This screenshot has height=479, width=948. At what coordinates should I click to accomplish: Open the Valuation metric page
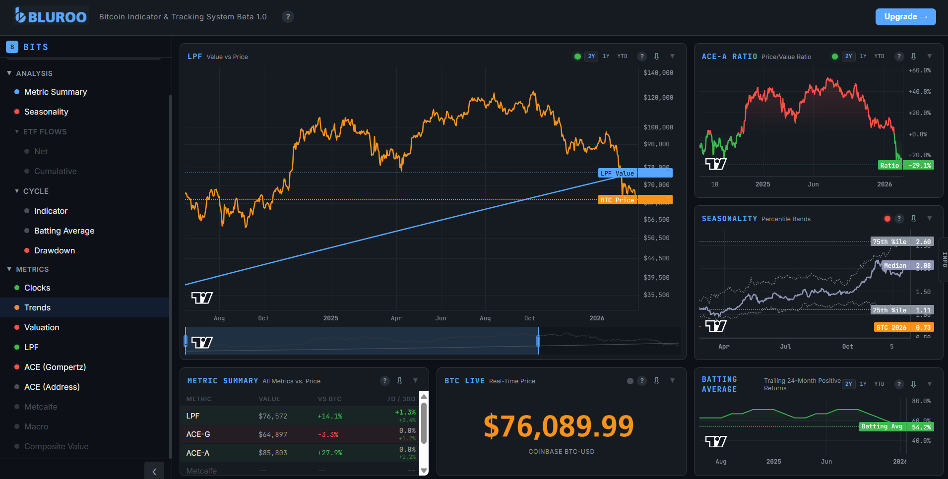[x=41, y=327]
